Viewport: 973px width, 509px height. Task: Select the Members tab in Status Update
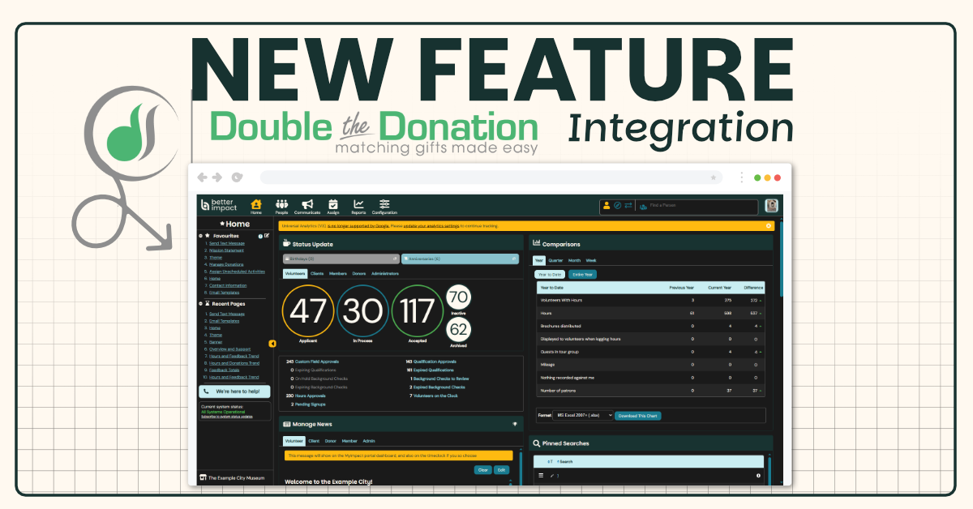click(x=337, y=274)
